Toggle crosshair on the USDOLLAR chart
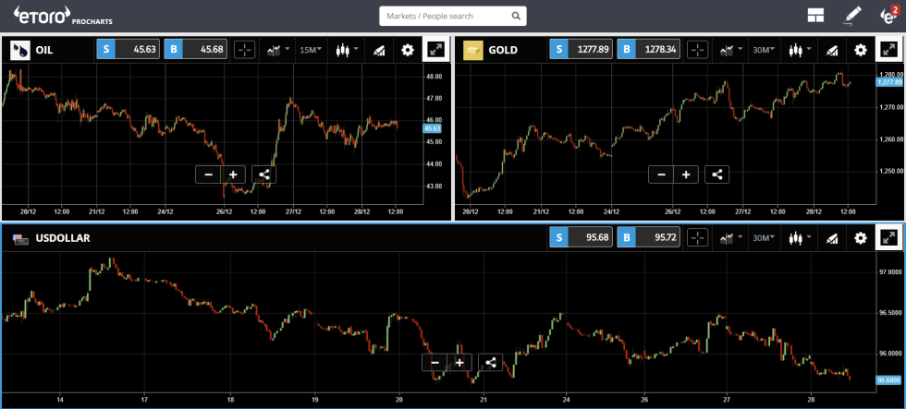Viewport: 906px width, 409px height. point(697,238)
